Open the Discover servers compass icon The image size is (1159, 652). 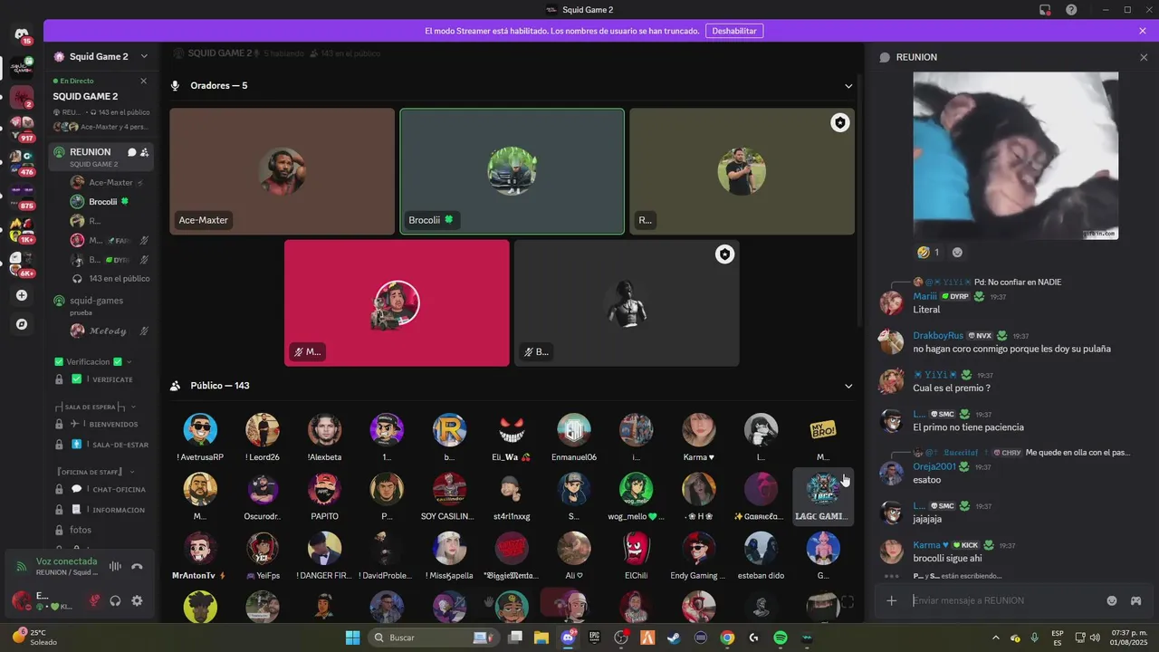click(x=22, y=324)
